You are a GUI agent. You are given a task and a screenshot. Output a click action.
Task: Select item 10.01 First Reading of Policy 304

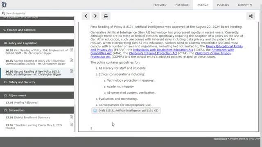36,52
